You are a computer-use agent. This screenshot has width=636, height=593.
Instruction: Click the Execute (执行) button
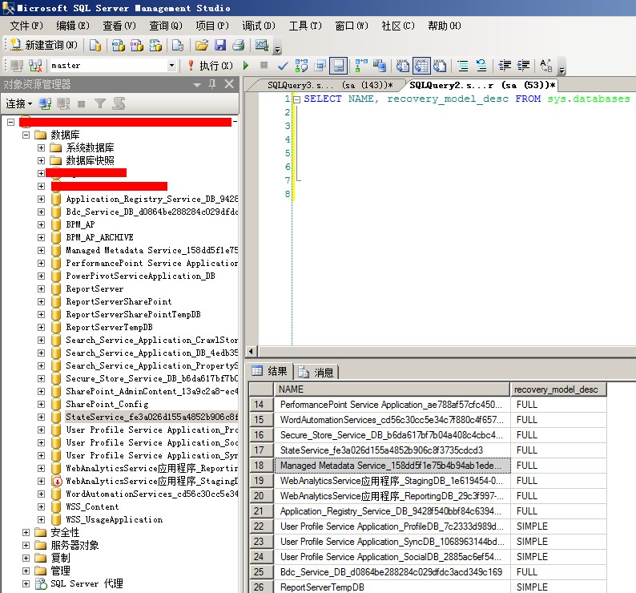[x=211, y=66]
